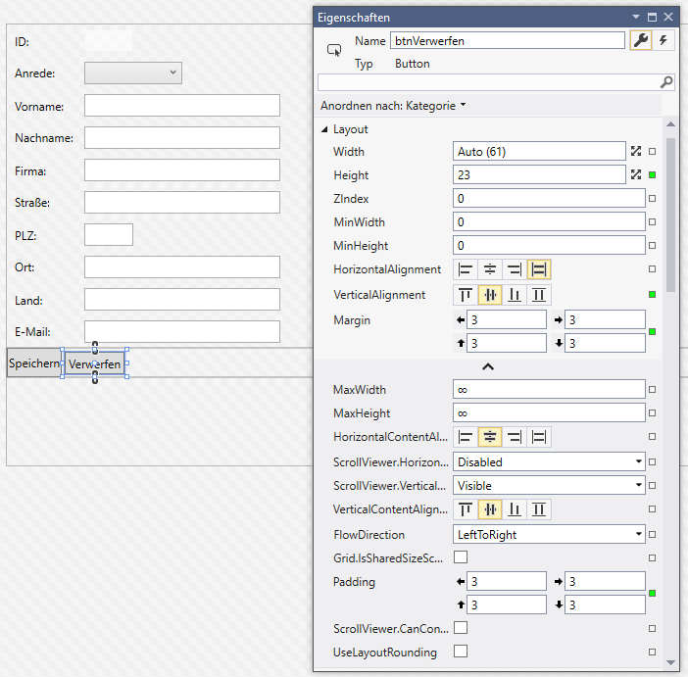688x677 pixels.
Task: Toggle the ScrollViewer.CanContentScroll checkbox
Action: coord(461,628)
